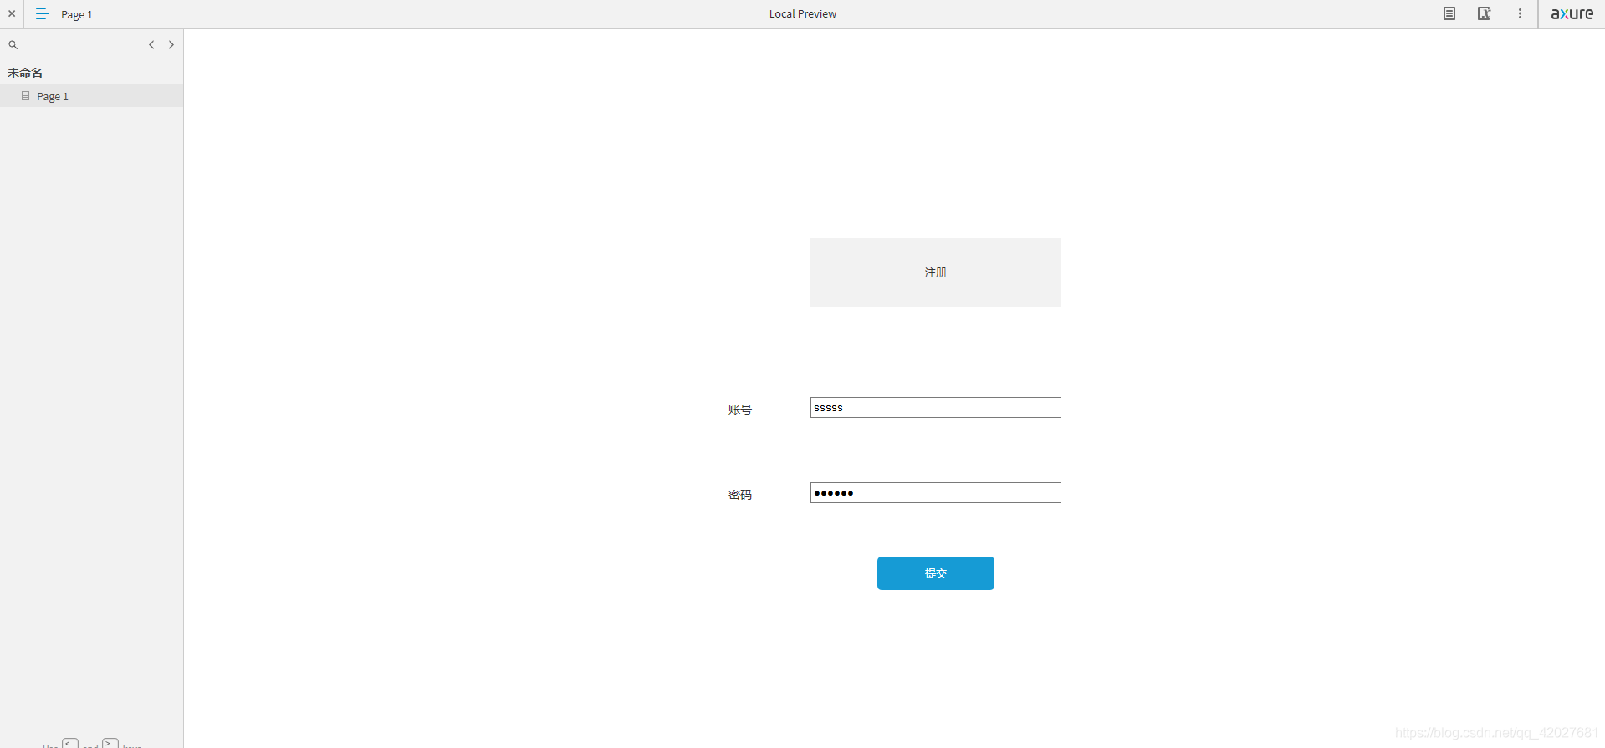Click the 密码 label text
The image size is (1605, 748).
point(740,495)
